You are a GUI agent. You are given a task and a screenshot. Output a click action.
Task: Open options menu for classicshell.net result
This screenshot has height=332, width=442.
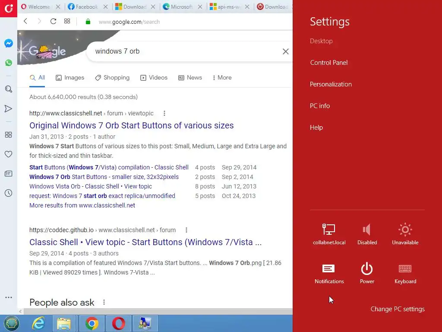pos(164,113)
